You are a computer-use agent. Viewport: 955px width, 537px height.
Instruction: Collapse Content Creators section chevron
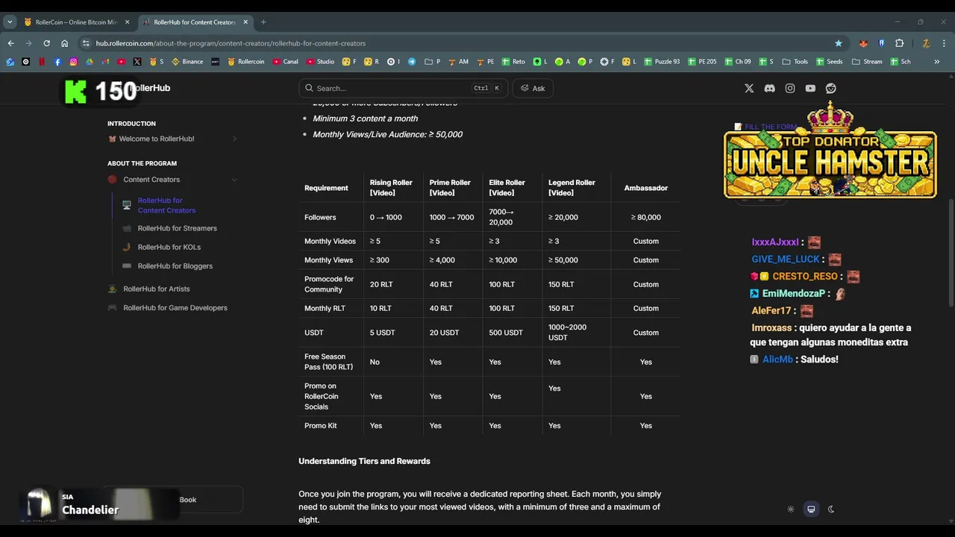pos(234,180)
